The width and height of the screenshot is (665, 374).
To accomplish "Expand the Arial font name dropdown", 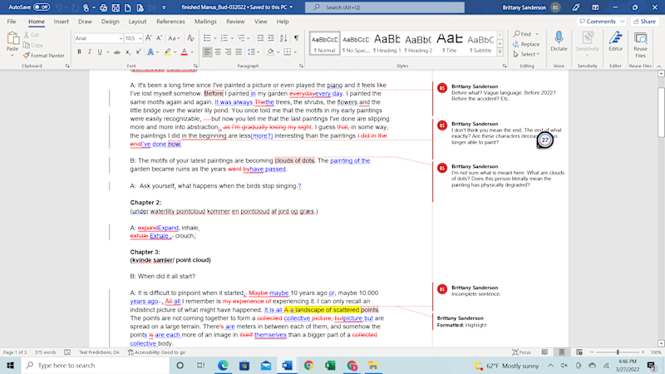I will pos(121,38).
